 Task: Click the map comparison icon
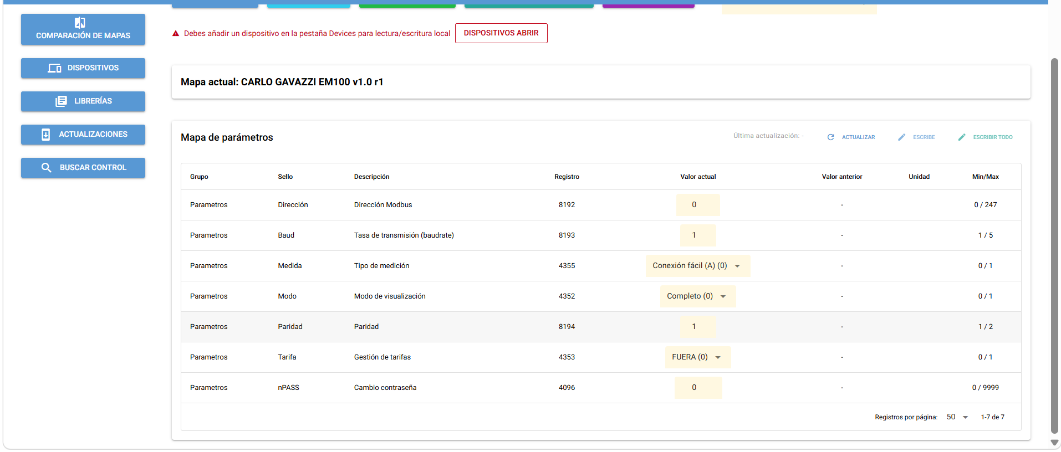tap(80, 23)
